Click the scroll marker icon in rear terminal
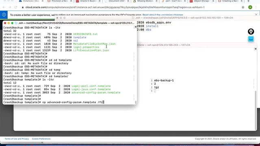260x146 pixels. (256, 49)
